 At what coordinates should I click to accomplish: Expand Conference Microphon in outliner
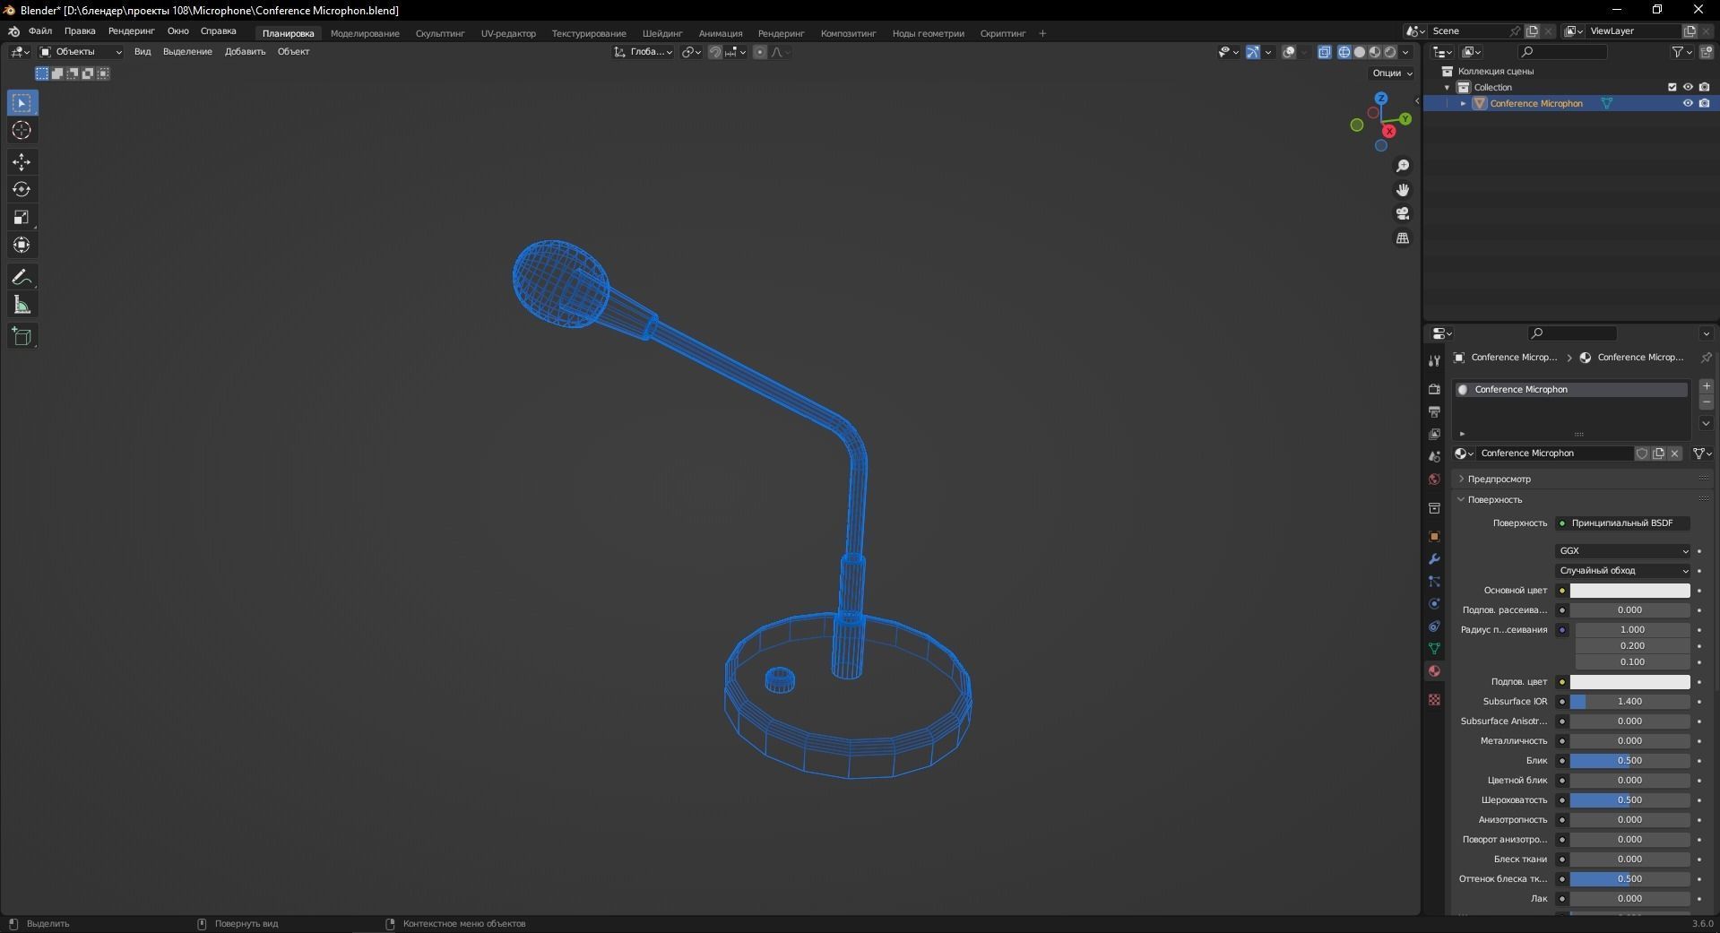(x=1464, y=104)
